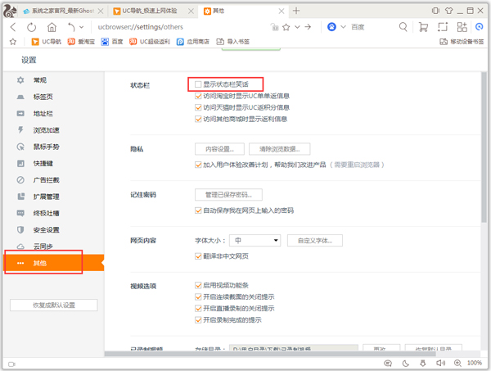Open the 安全设置 security section
Screen dimensions: 491x371
click(x=46, y=230)
